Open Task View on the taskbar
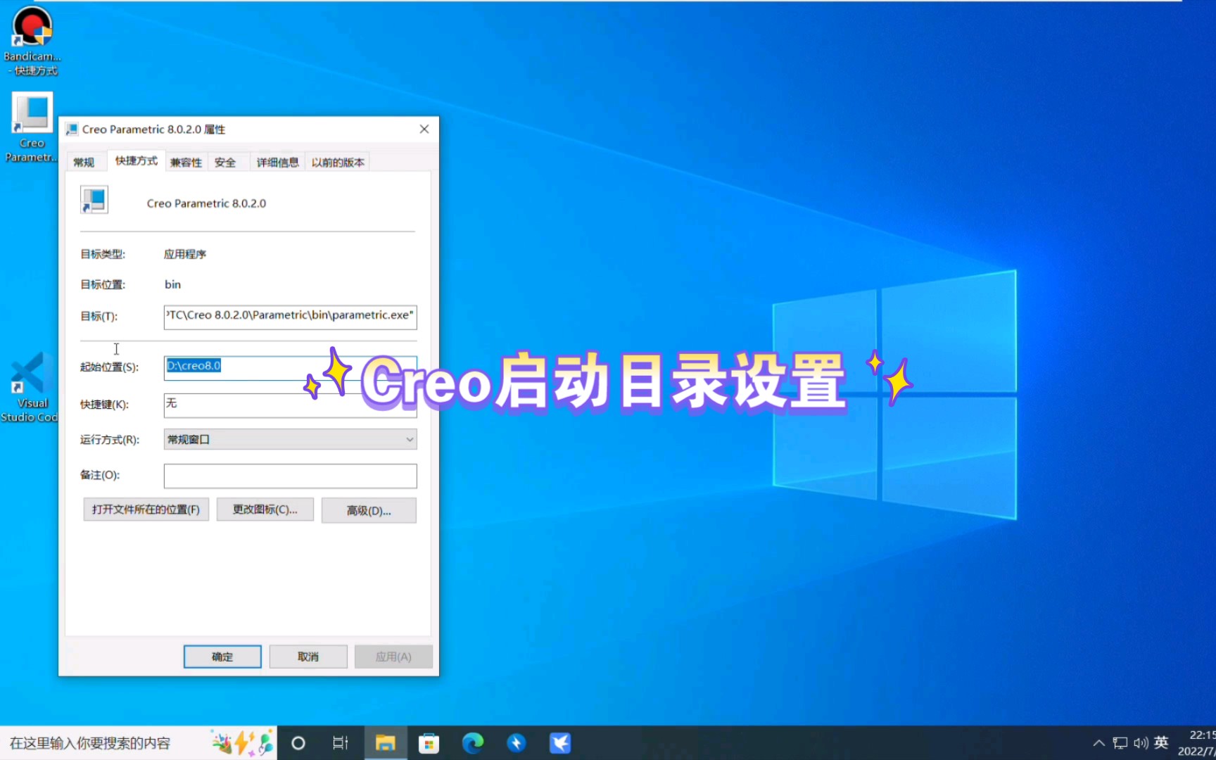The height and width of the screenshot is (760, 1216). pyautogui.click(x=341, y=743)
